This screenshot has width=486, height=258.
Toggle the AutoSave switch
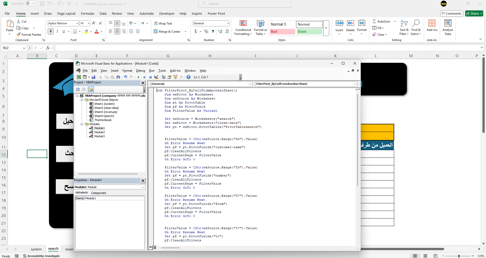point(31,4)
